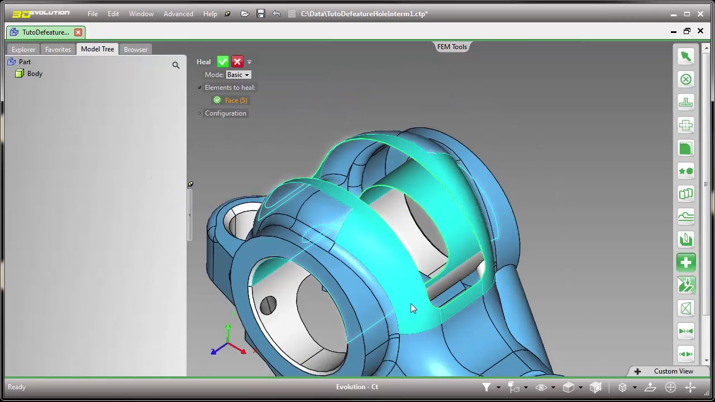
Task: Confirm Heal with the green checkmark
Action: (x=223, y=61)
